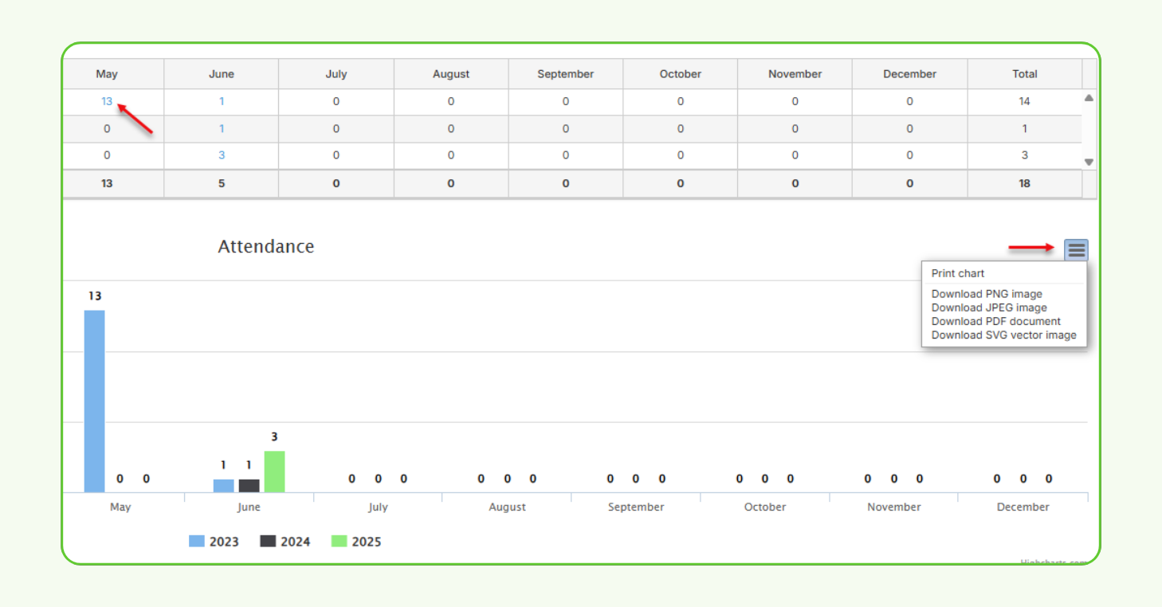Click the tall blue May bar in the chart
This screenshot has width=1162, height=607.
(94, 398)
